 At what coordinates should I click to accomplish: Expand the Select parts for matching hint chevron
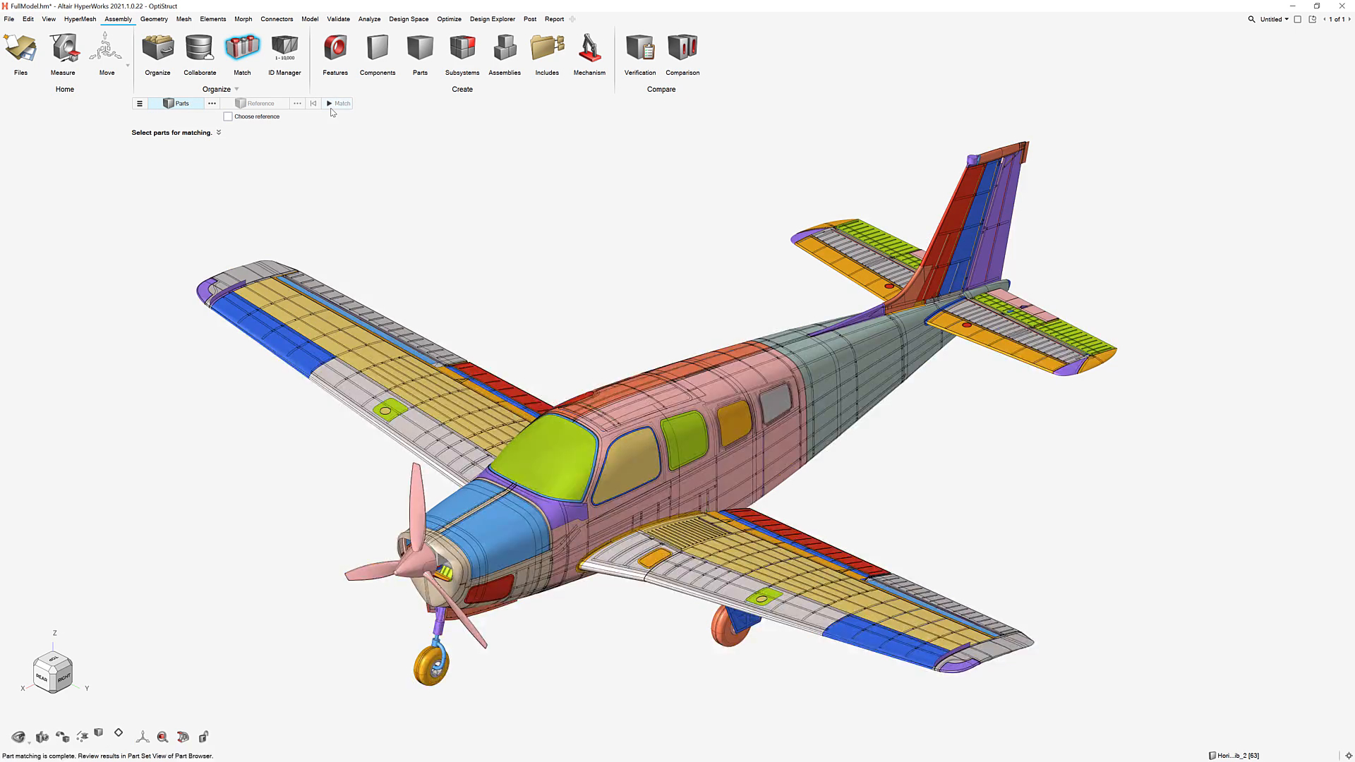click(x=219, y=133)
